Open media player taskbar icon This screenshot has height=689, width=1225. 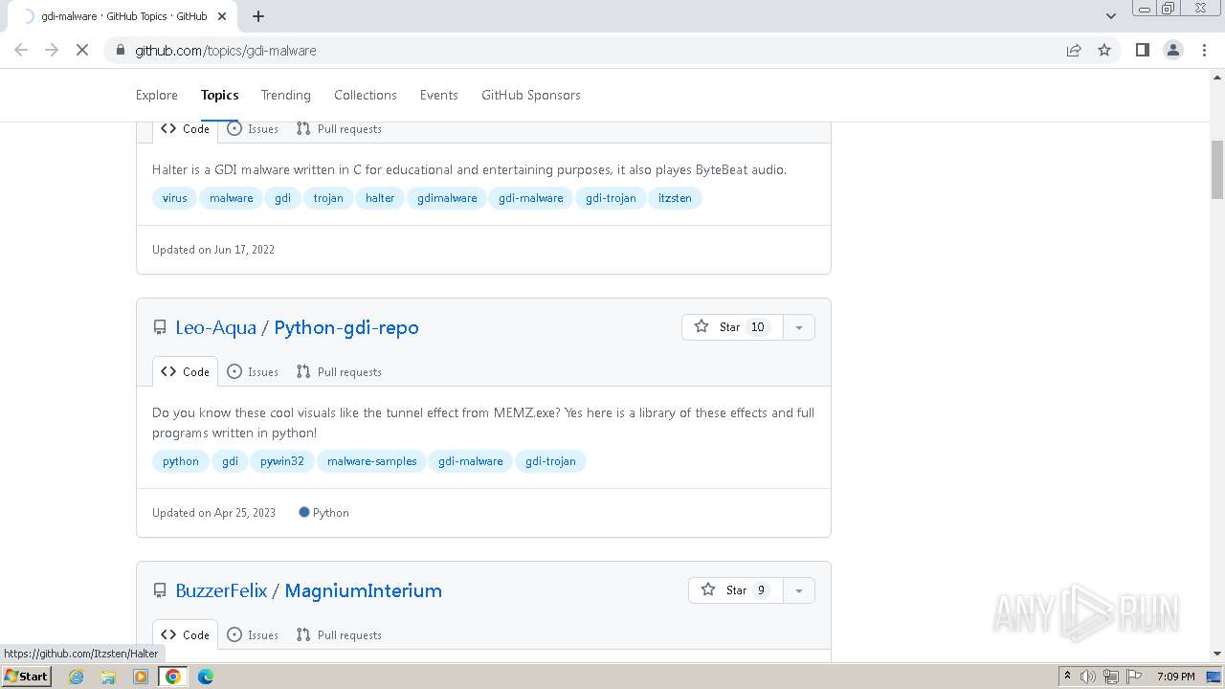tap(141, 677)
